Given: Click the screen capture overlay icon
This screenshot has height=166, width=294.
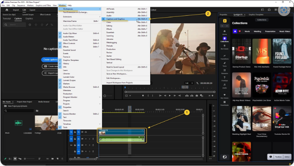Looking at the screenshot, I should pyautogui.click(x=284, y=10).
